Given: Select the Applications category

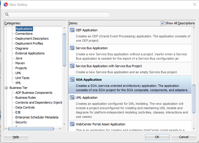Looking at the screenshot, I should tap(24, 29).
